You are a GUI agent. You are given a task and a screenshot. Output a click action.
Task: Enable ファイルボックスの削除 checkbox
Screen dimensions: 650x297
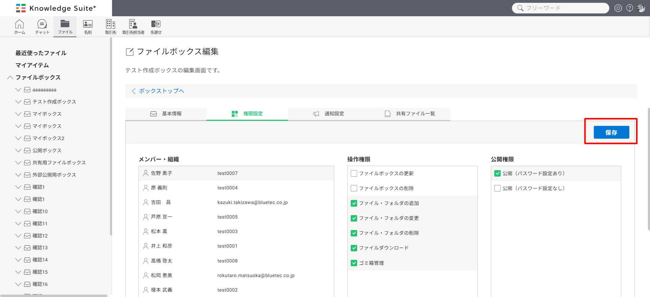pos(354,188)
